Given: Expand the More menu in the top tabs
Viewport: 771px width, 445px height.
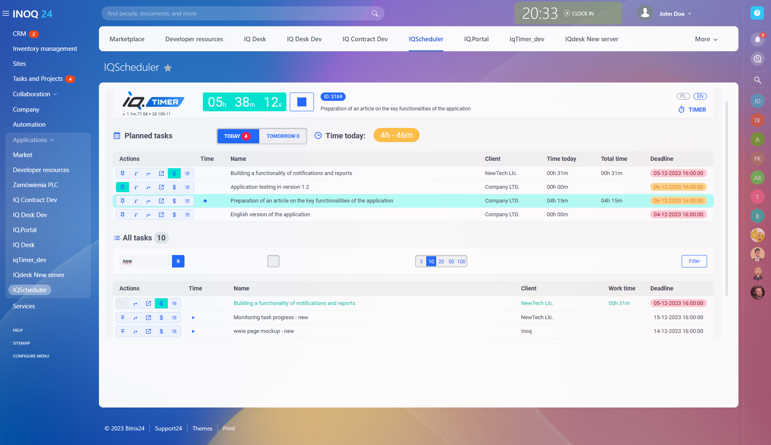Looking at the screenshot, I should point(706,39).
